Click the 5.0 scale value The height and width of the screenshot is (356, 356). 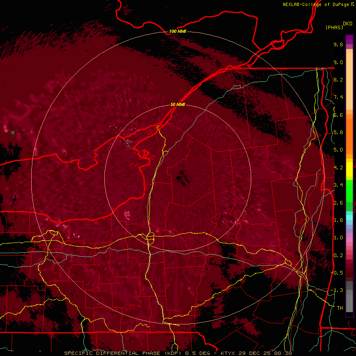point(338,150)
